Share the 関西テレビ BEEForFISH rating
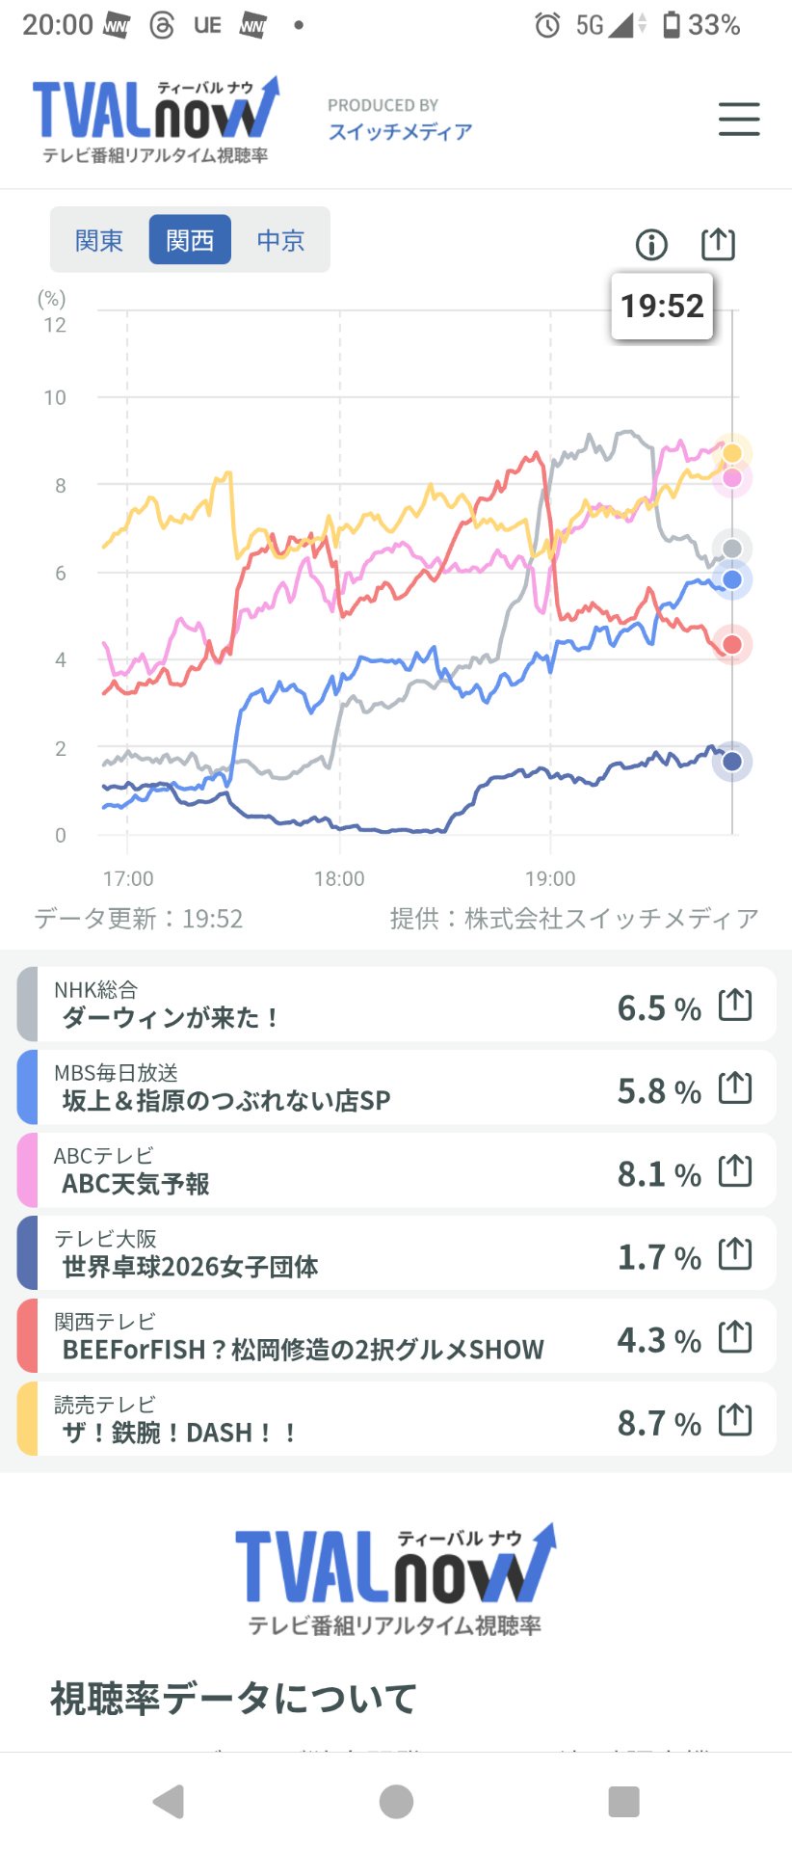 pyautogui.click(x=735, y=1336)
